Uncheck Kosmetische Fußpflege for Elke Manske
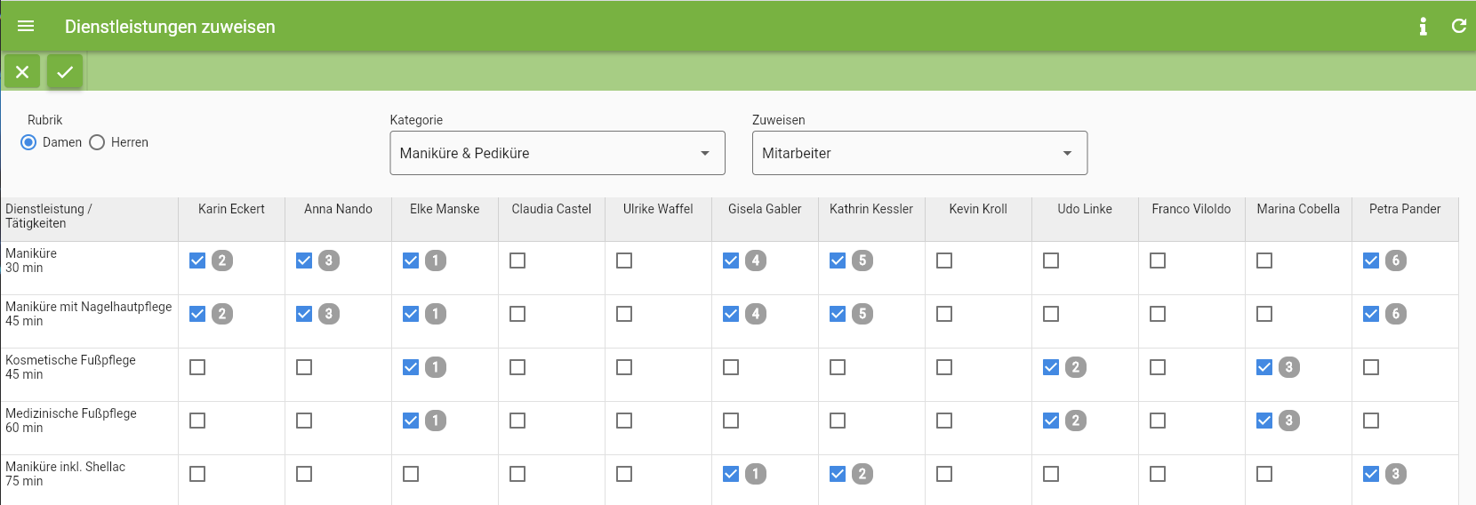The image size is (1476, 505). (x=411, y=367)
